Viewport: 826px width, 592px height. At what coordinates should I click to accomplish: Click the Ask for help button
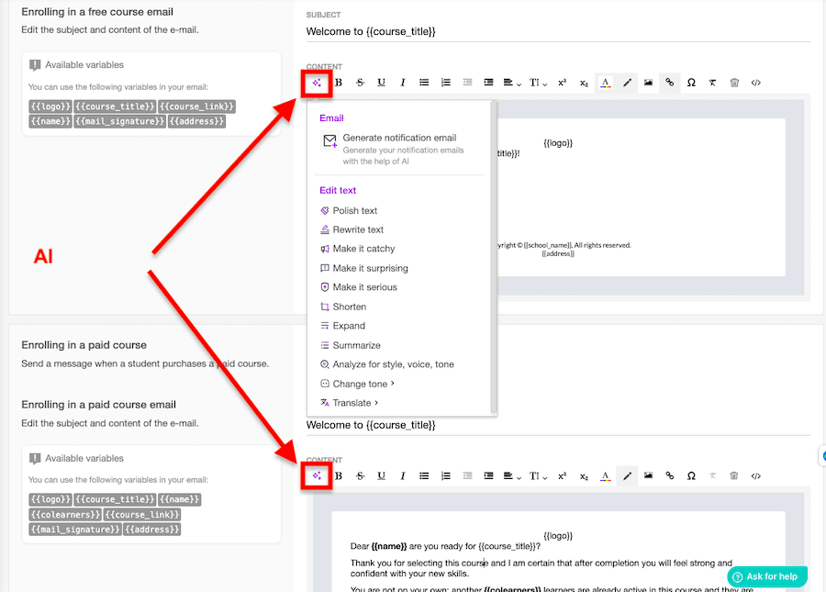coord(766,576)
